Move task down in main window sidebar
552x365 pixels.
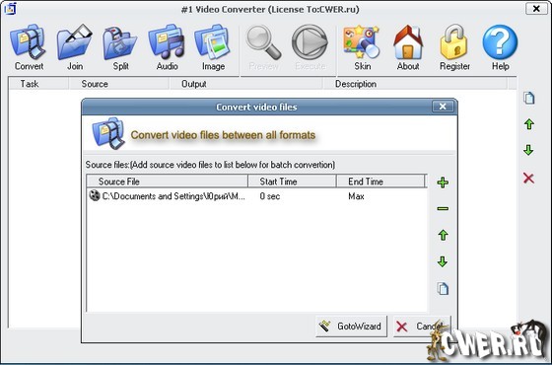pyautogui.click(x=528, y=150)
